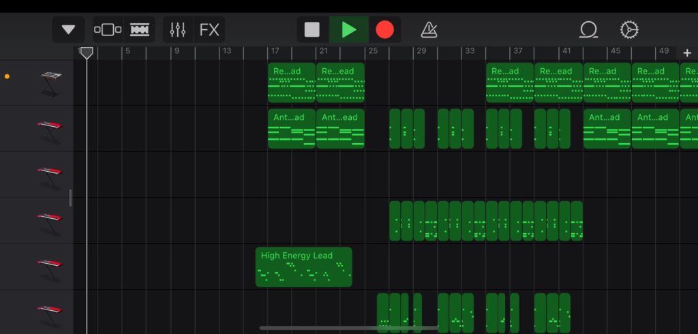The width and height of the screenshot is (698, 334).
Task: Select the High Energy Lead region
Action: point(303,267)
